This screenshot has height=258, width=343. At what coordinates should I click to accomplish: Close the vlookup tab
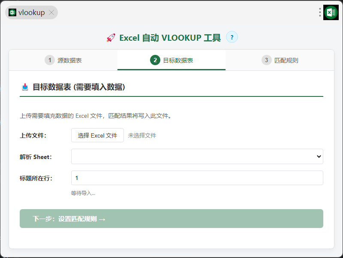[x=51, y=12]
